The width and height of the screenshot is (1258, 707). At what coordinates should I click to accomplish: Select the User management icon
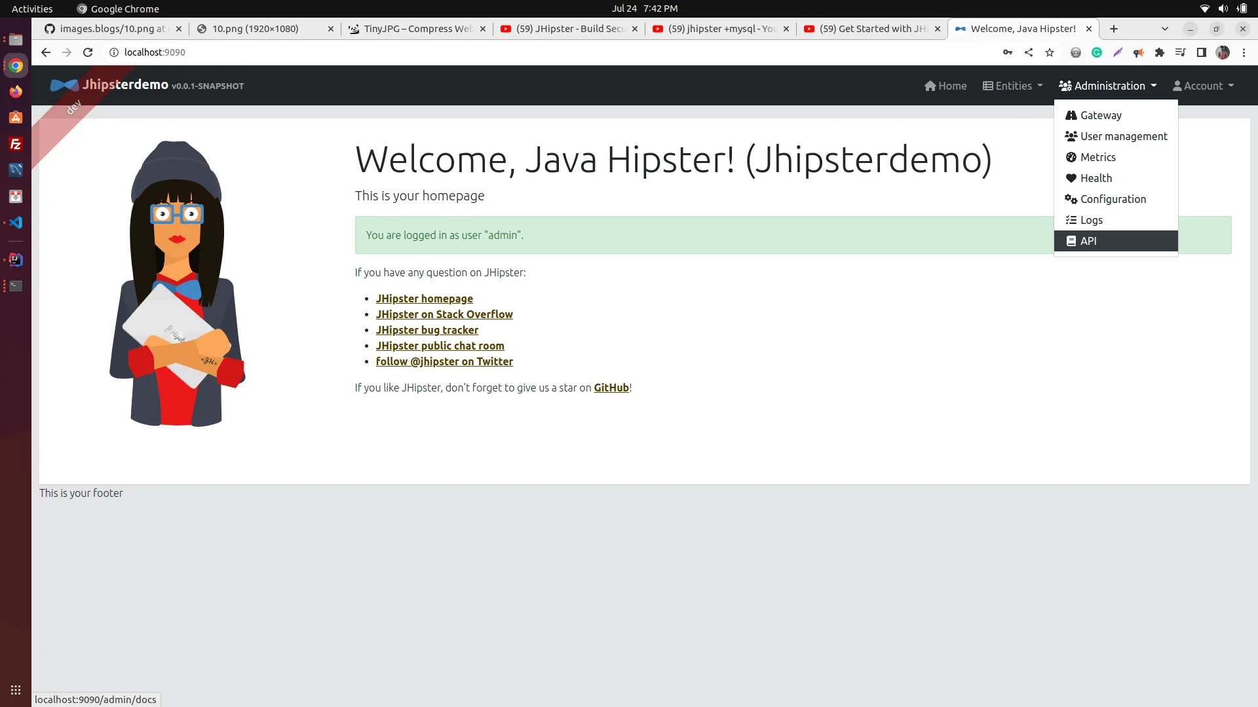pos(1071,136)
